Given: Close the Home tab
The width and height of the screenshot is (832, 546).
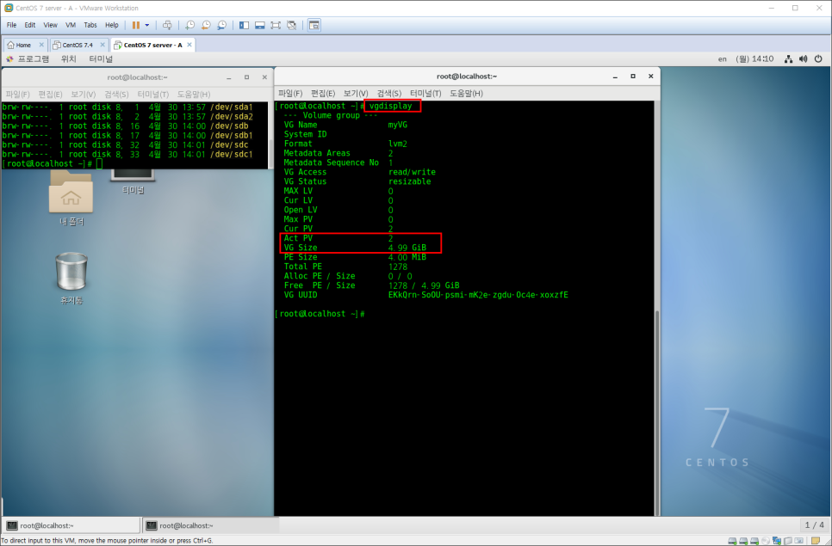Looking at the screenshot, I should [41, 45].
